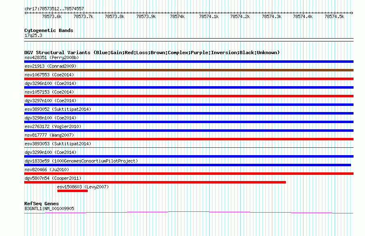This screenshot has width=365, height=236.
Task: Select the magenta B3GNTL1 gene line
Action: [x=189, y=212]
